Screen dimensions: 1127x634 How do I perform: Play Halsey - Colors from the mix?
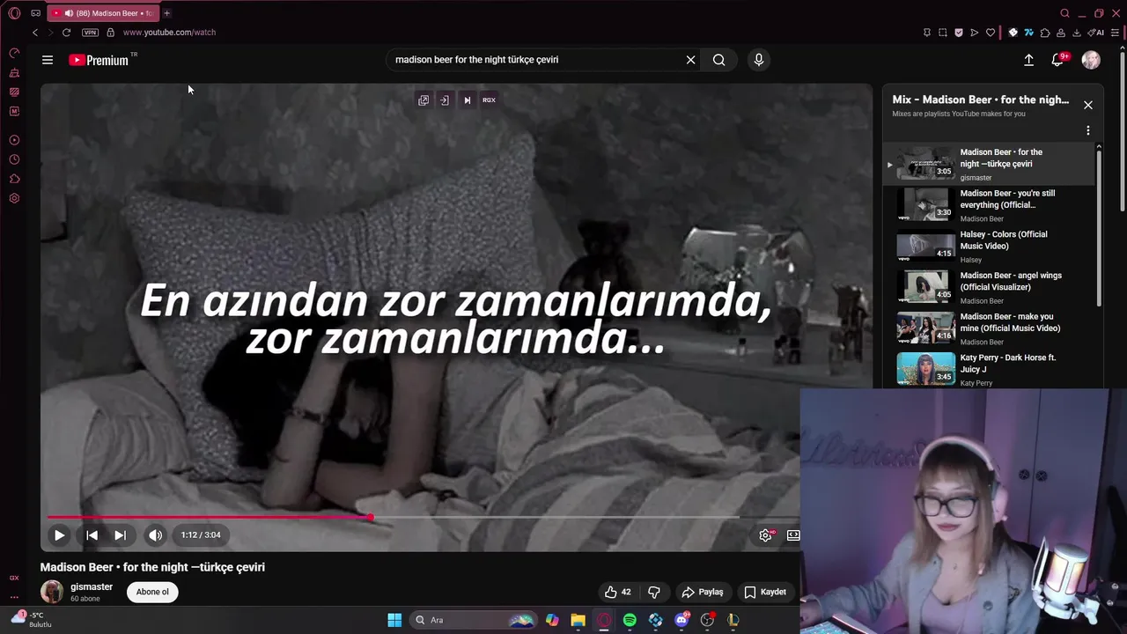(990, 247)
